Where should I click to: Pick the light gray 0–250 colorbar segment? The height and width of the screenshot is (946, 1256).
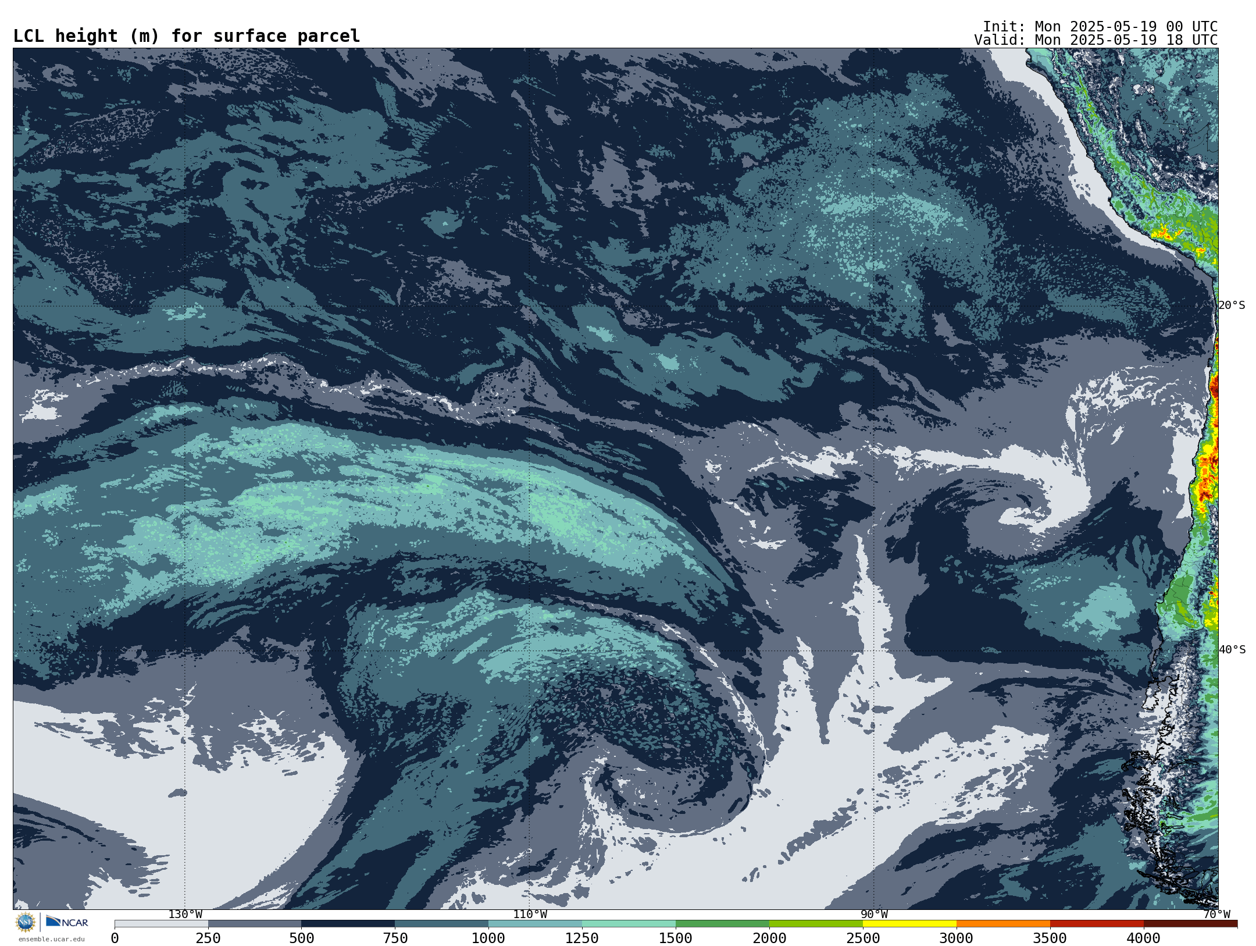pyautogui.click(x=161, y=924)
